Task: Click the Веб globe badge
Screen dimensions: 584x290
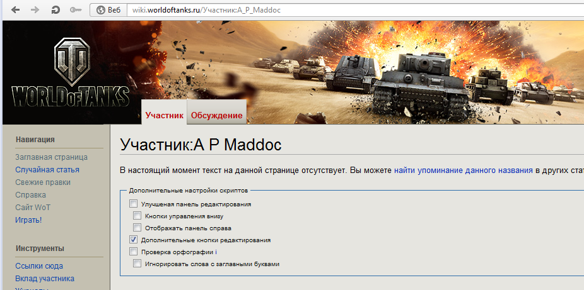Action: click(x=108, y=10)
